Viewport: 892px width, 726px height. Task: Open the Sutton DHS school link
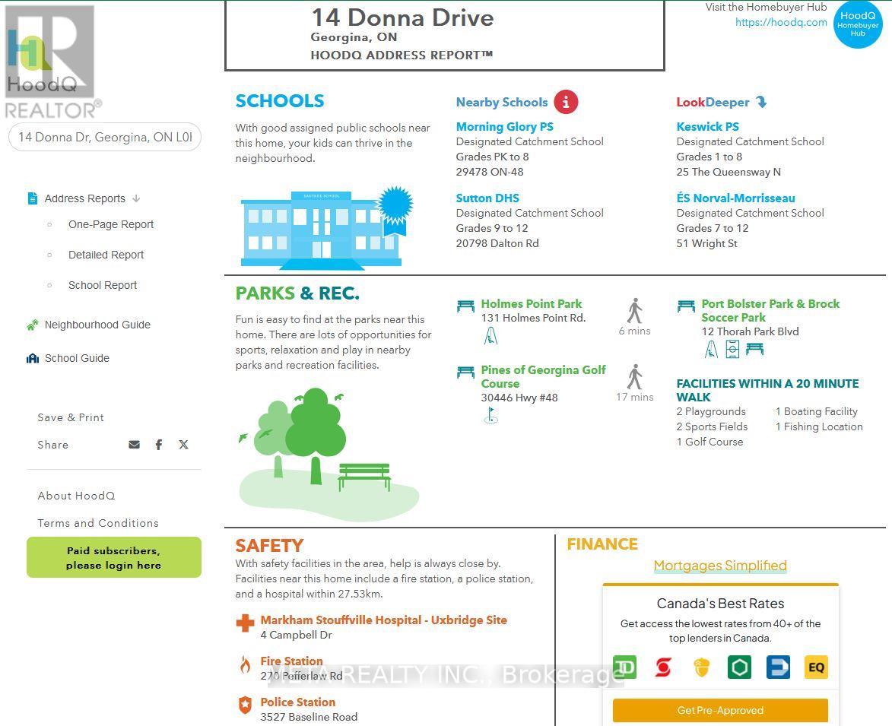[x=487, y=198]
